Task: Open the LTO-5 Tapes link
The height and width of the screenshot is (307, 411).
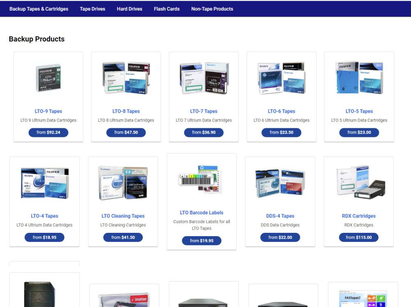Action: click(x=359, y=111)
